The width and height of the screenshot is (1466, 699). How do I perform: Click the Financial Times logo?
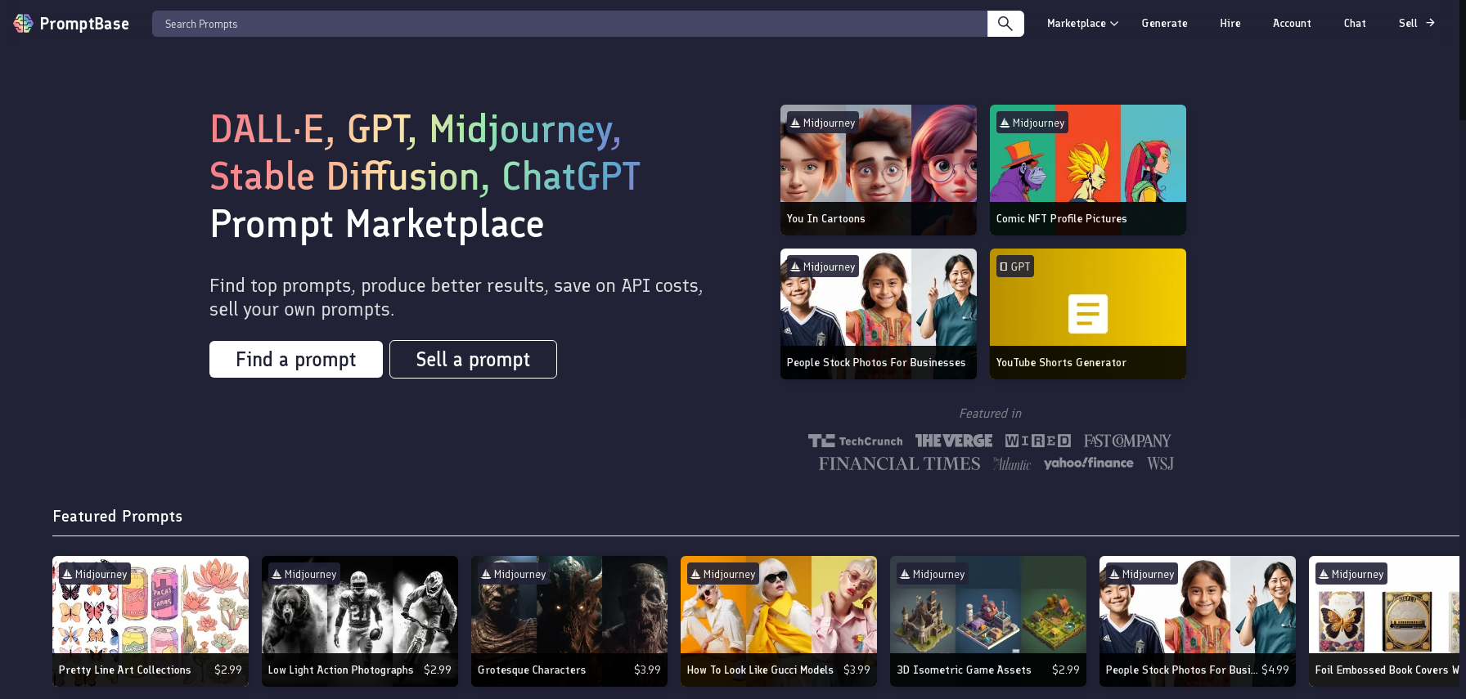tap(899, 464)
